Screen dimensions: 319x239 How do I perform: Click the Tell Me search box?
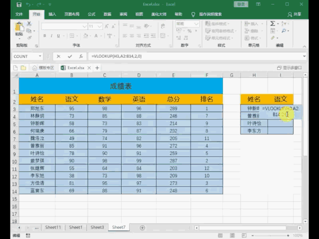pos(210,14)
